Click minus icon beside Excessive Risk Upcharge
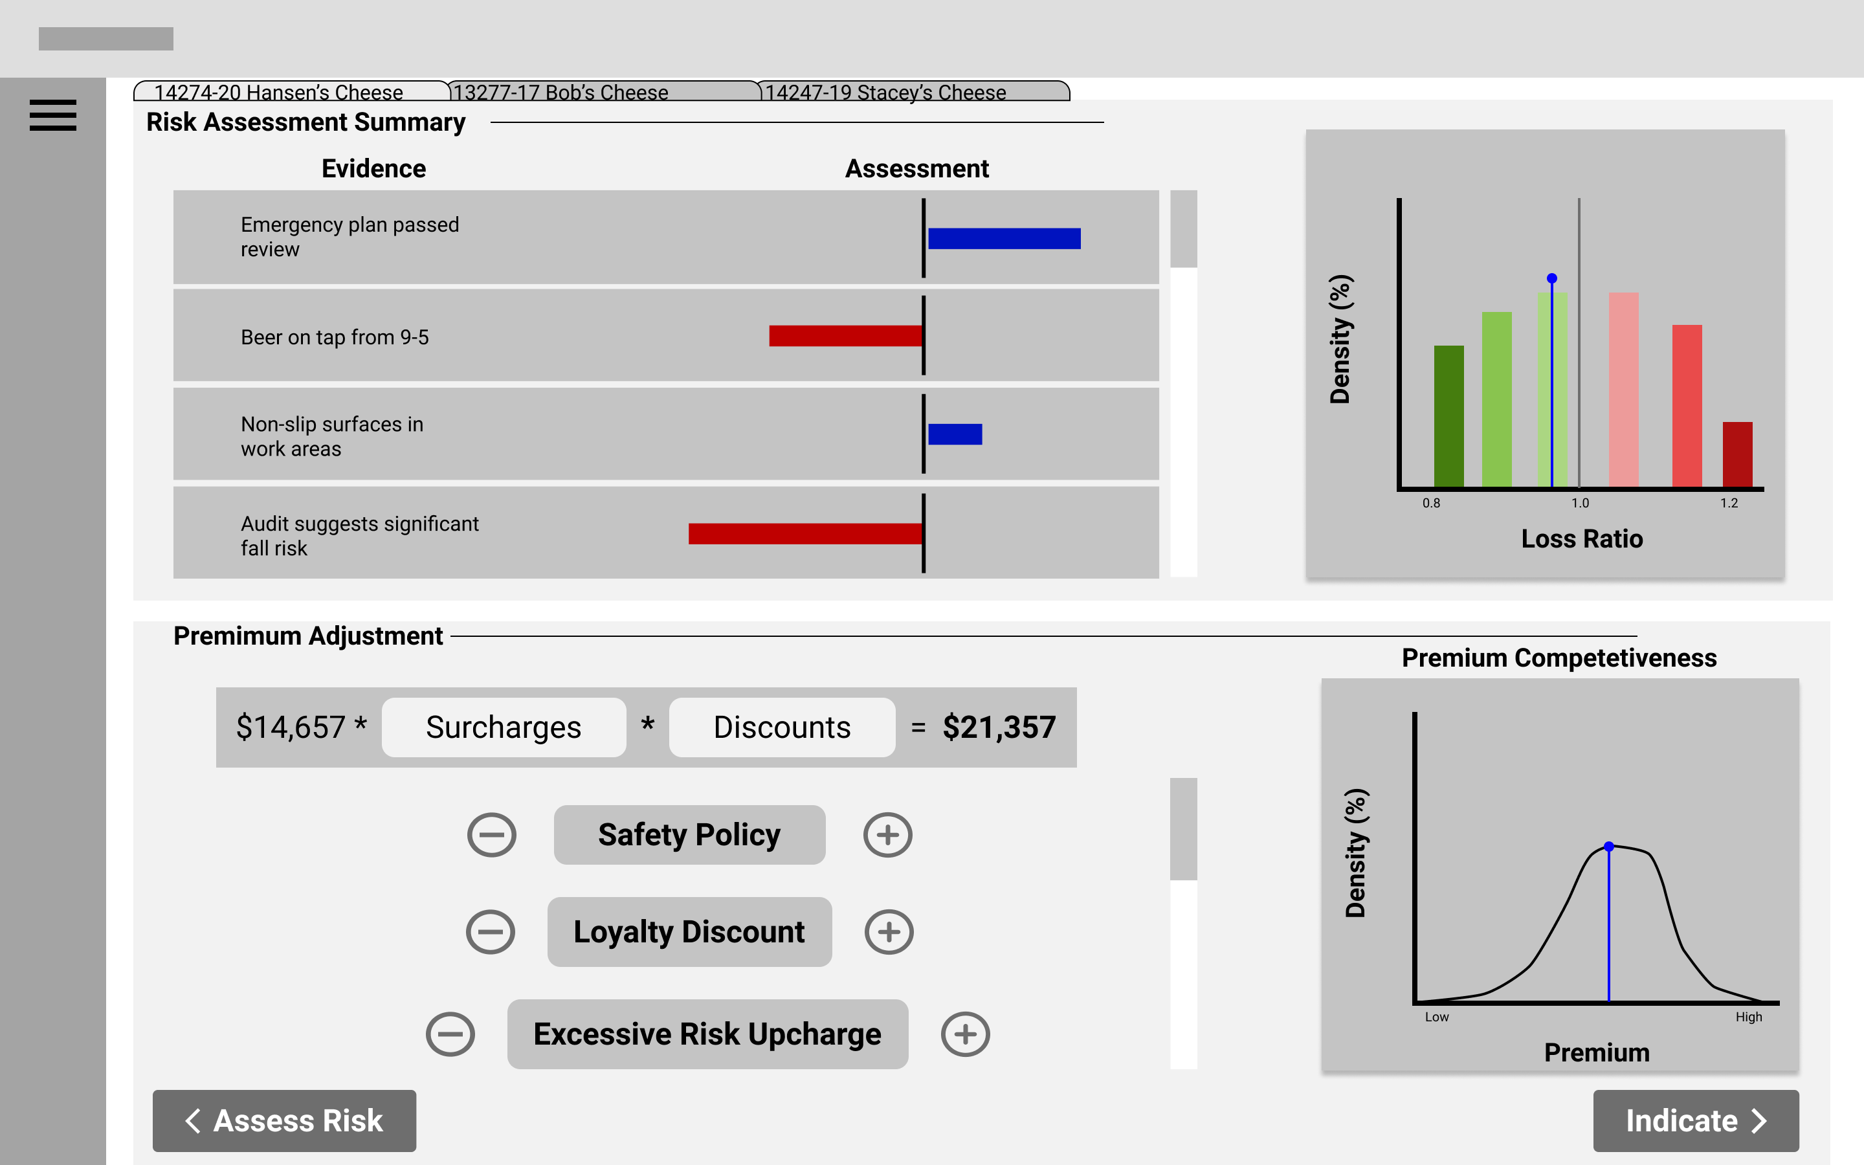The height and width of the screenshot is (1165, 1864). (450, 1034)
